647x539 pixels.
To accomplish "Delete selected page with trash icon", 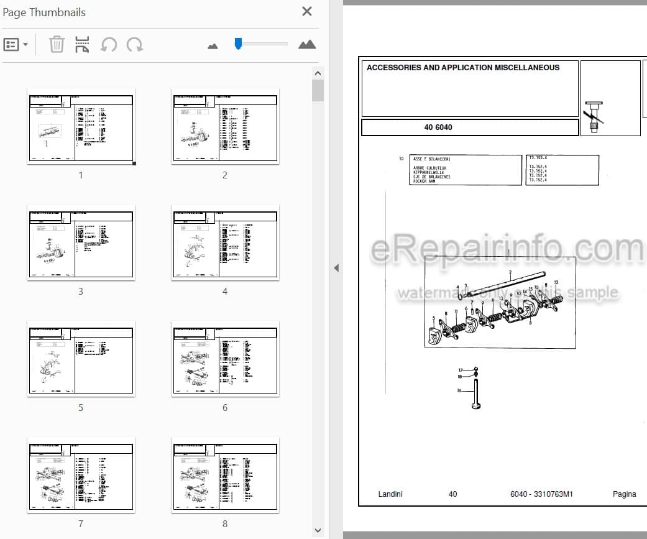I will tap(57, 44).
